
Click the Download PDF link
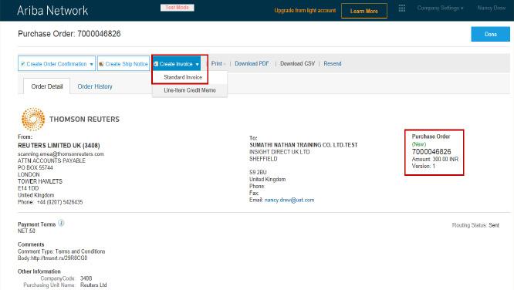[252, 63]
